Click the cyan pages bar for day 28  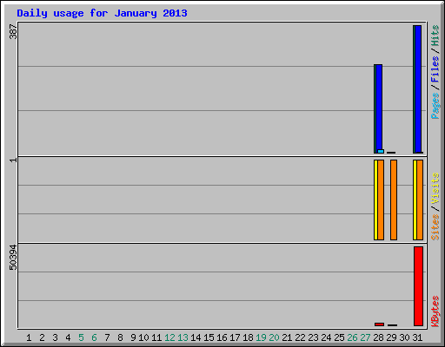coord(381,151)
